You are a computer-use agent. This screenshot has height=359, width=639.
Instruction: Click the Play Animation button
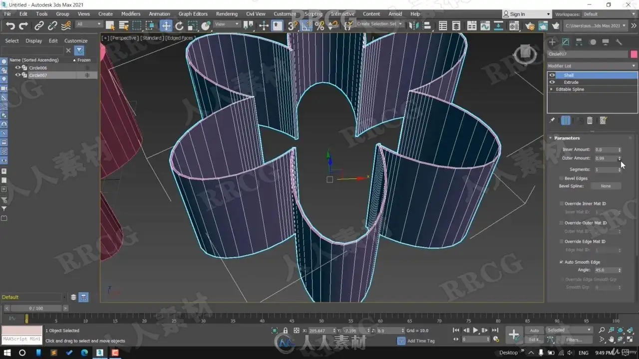tap(476, 330)
